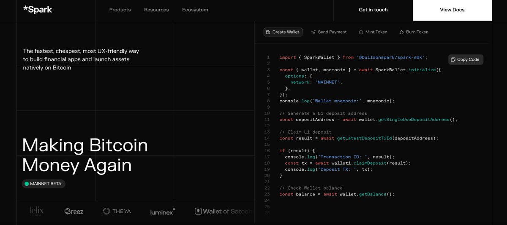Click the 'Wallet mnemonic:' console.log line
This screenshot has width=507, height=225.
pos(337,101)
